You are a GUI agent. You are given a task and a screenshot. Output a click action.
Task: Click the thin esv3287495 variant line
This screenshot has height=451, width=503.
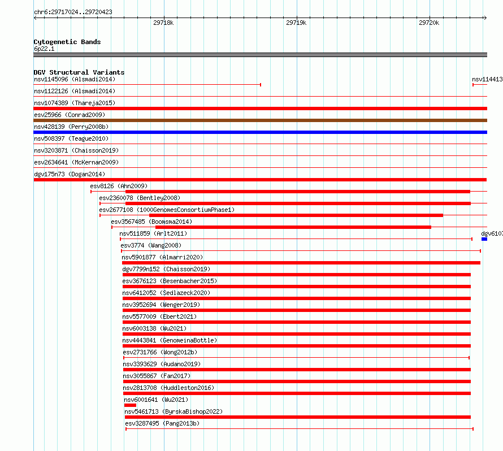300,429
